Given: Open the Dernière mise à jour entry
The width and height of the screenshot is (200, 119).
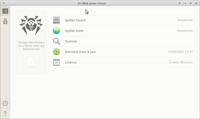Looking at the screenshot, I should (x=80, y=52).
